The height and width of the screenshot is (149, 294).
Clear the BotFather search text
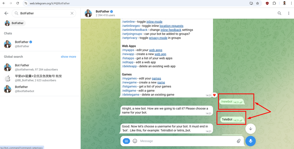pyautogui.click(x=72, y=13)
